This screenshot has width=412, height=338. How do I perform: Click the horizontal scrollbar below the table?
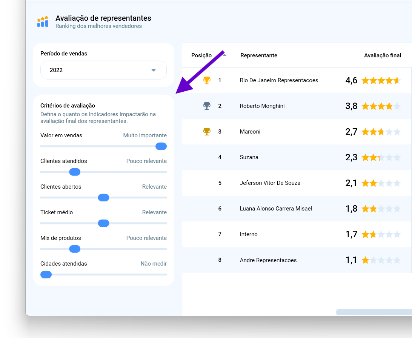click(x=374, y=312)
